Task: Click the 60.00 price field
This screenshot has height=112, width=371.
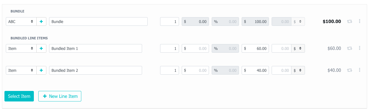Action: 255,49
